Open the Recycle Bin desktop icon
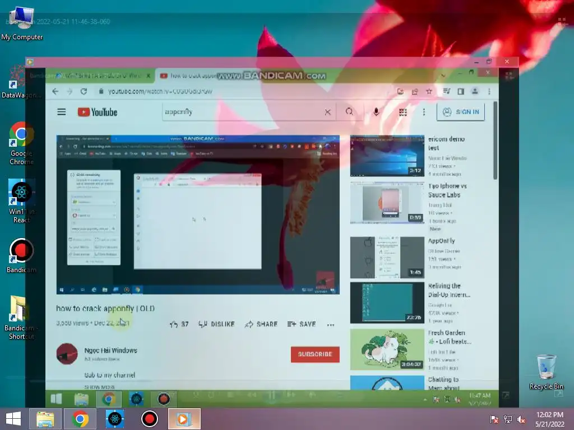The image size is (574, 430). point(546,372)
